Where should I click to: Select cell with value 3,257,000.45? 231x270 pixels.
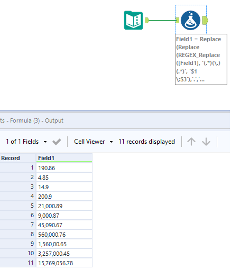(64, 254)
